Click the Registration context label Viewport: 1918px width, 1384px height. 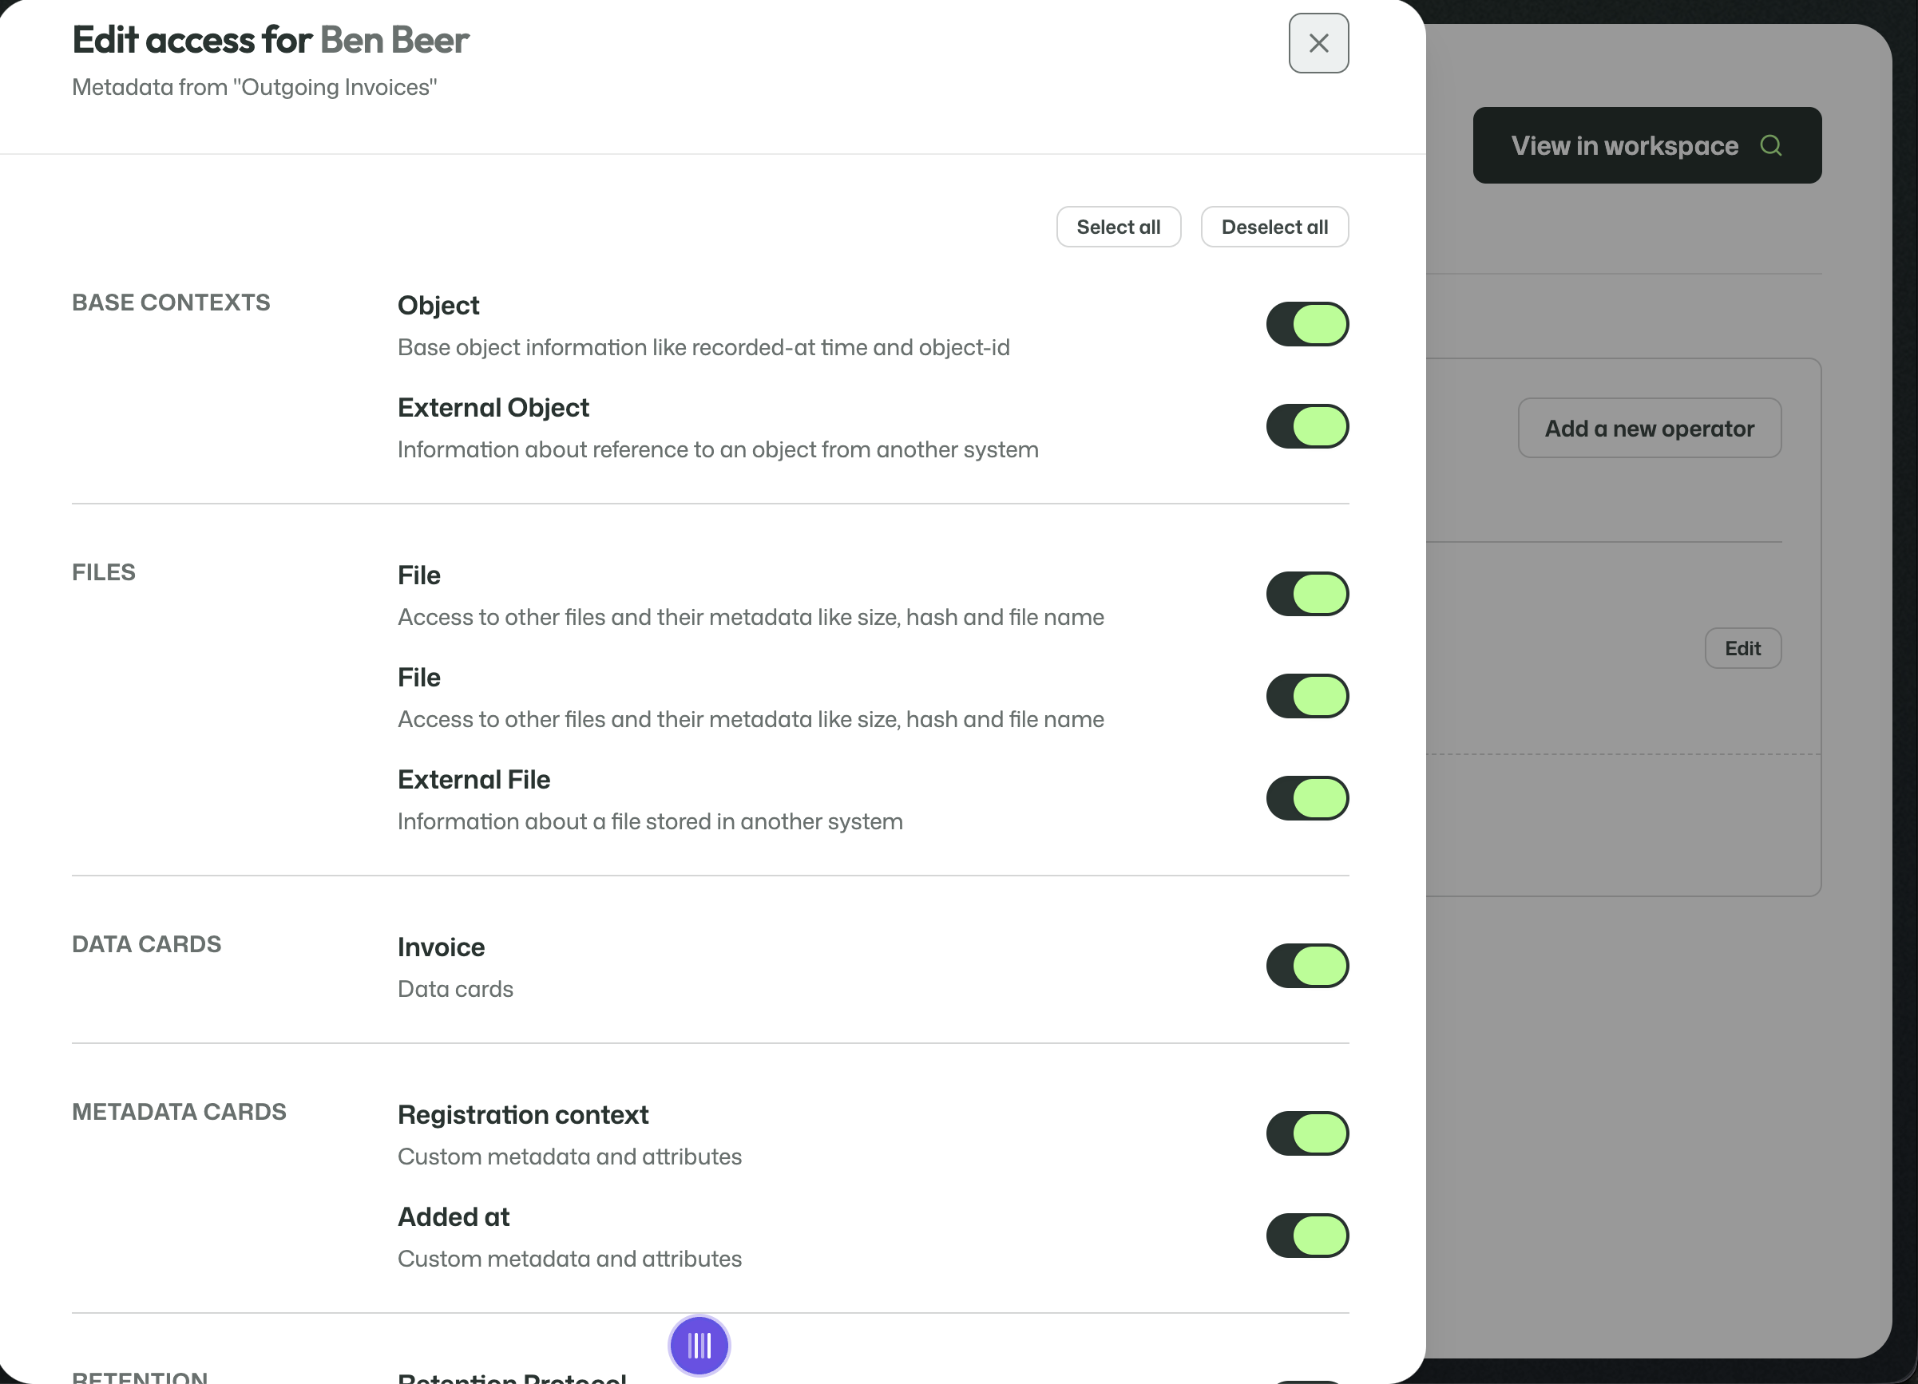(523, 1114)
